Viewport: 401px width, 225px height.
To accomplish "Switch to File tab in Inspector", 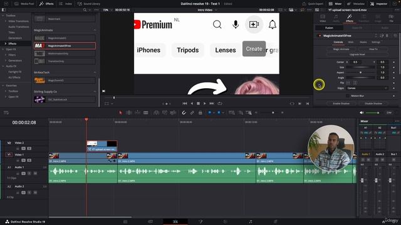I will pos(391,18).
